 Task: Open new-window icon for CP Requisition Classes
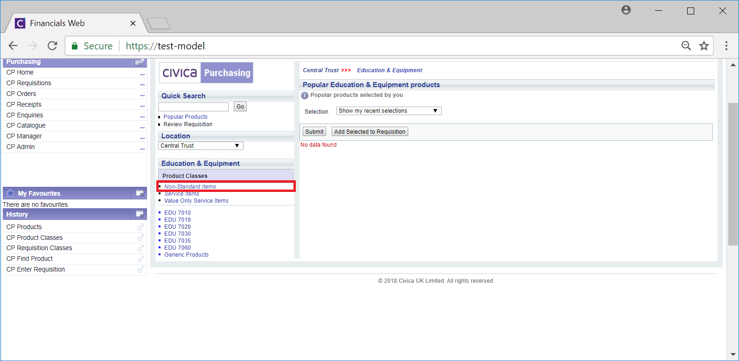click(140, 248)
